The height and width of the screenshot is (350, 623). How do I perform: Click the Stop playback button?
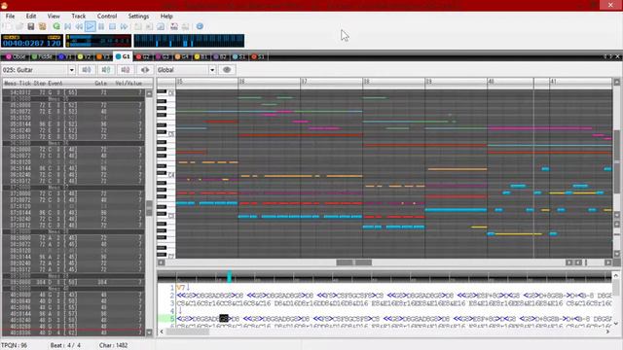point(113,26)
